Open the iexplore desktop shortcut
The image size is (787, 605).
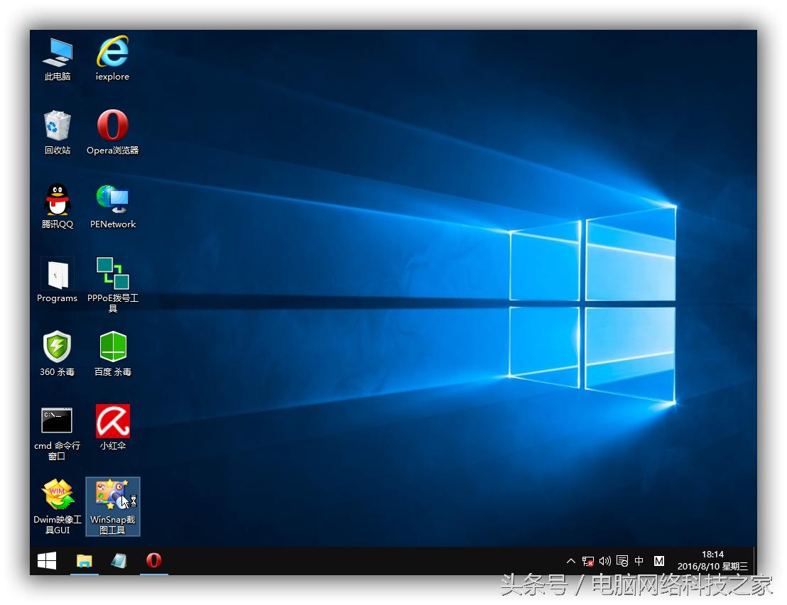pos(112,53)
